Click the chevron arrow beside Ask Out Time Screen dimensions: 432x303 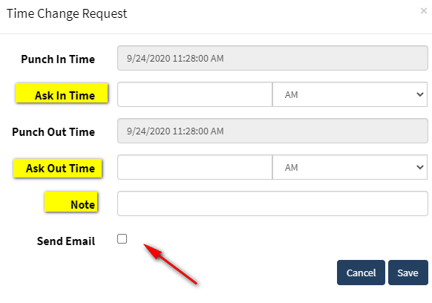(420, 167)
